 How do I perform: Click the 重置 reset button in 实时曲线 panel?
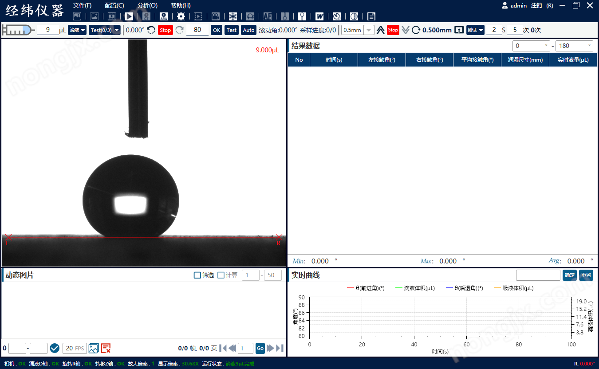pyautogui.click(x=586, y=275)
